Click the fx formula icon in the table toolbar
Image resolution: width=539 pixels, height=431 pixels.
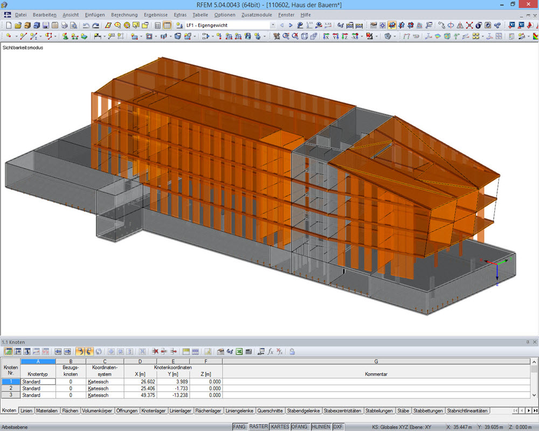coord(269,351)
